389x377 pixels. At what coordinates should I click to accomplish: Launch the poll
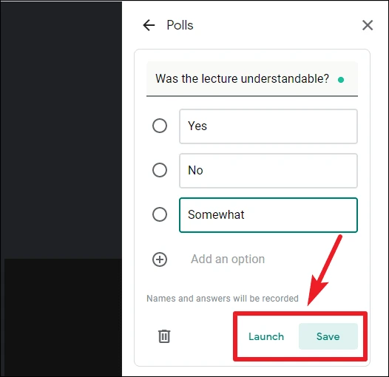266,336
